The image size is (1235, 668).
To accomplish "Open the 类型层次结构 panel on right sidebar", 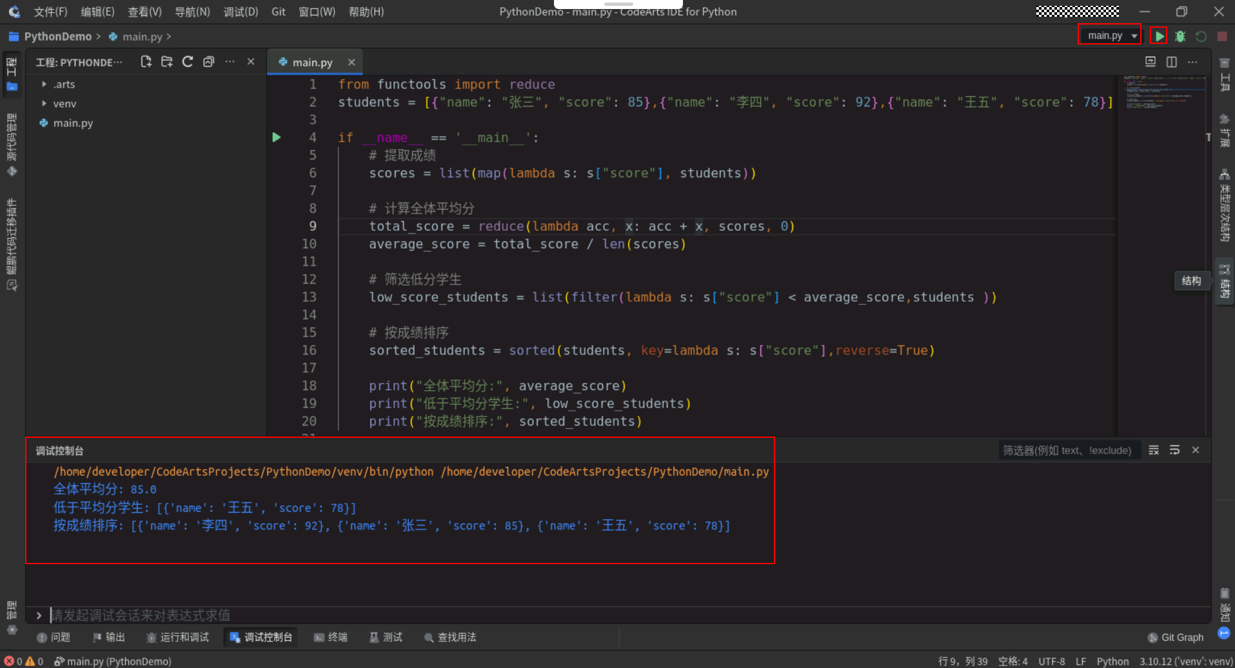I will [1225, 205].
